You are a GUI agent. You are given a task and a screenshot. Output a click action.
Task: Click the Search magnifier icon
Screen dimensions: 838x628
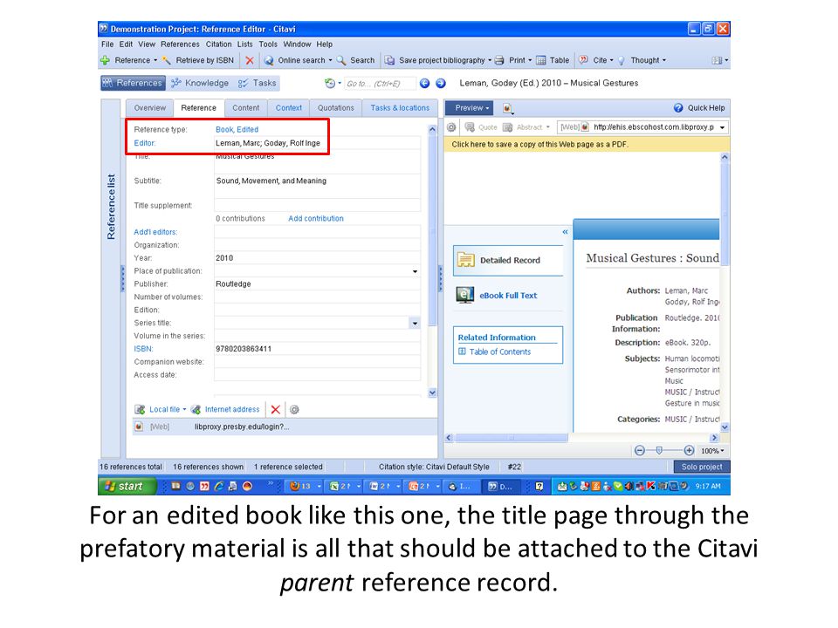tap(341, 60)
